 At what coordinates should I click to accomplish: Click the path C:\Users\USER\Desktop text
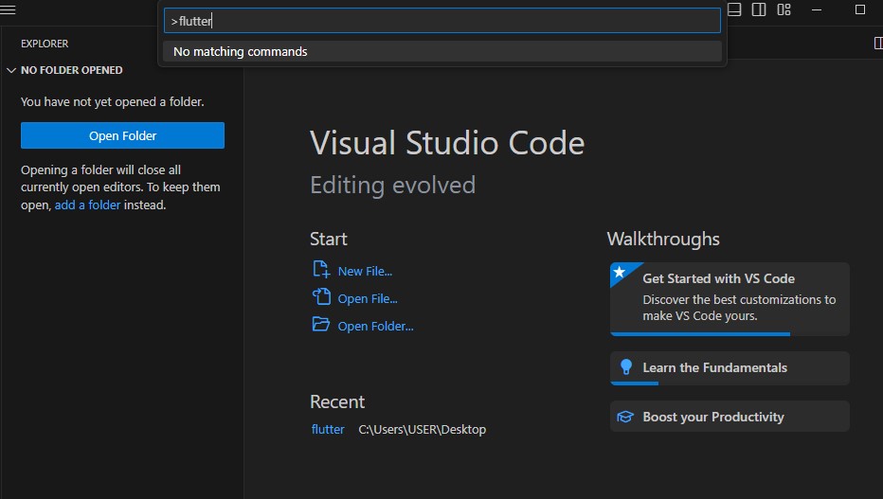tap(423, 429)
